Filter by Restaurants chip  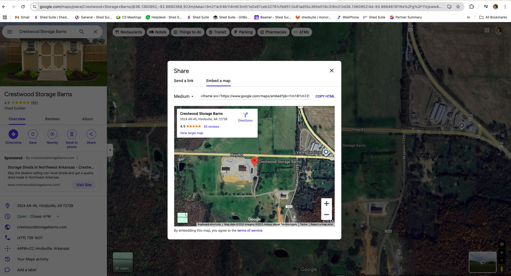pos(129,32)
